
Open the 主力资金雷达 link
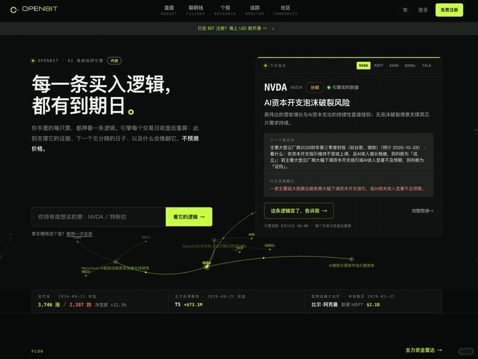[x=424, y=350]
